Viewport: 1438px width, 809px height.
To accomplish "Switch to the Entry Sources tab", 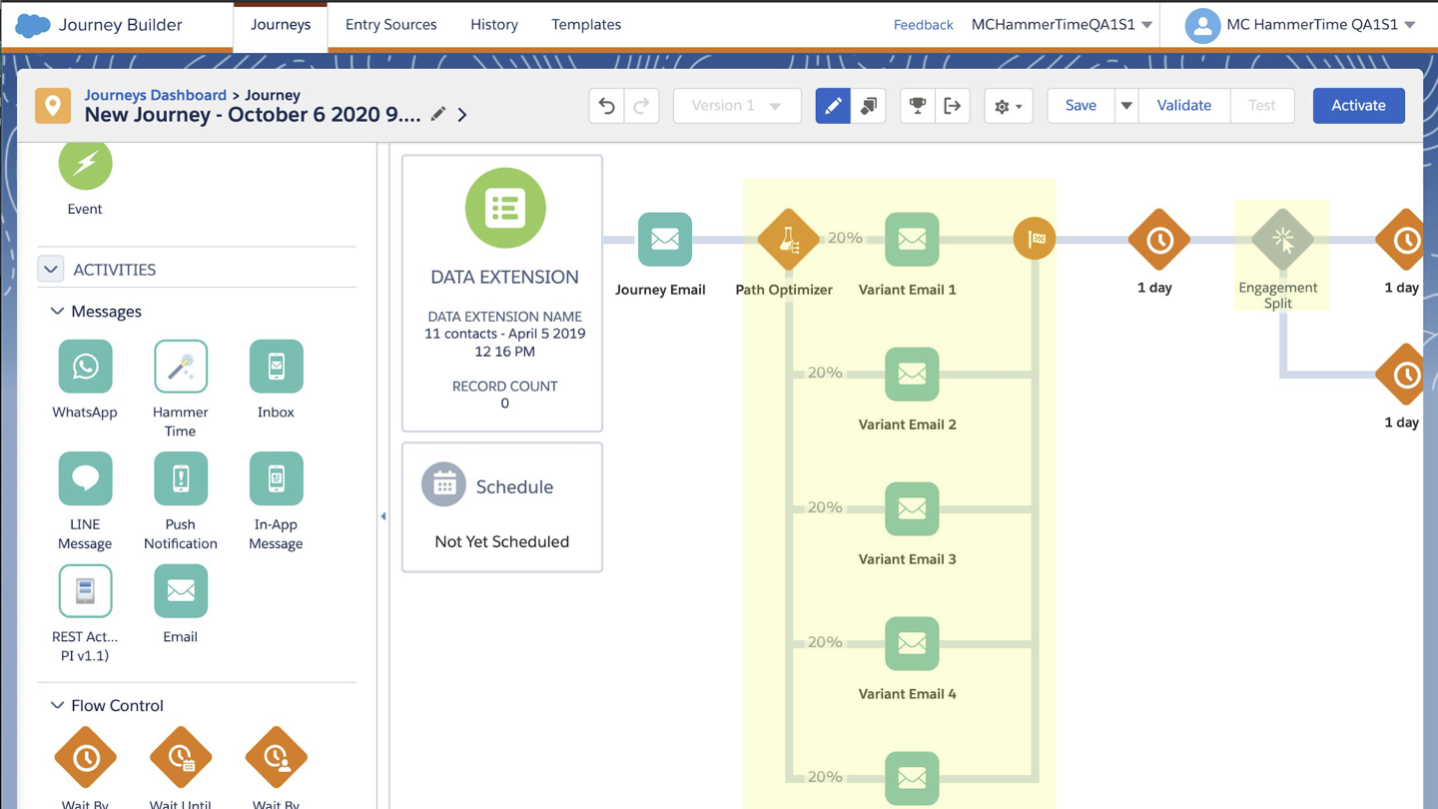I will (x=391, y=25).
